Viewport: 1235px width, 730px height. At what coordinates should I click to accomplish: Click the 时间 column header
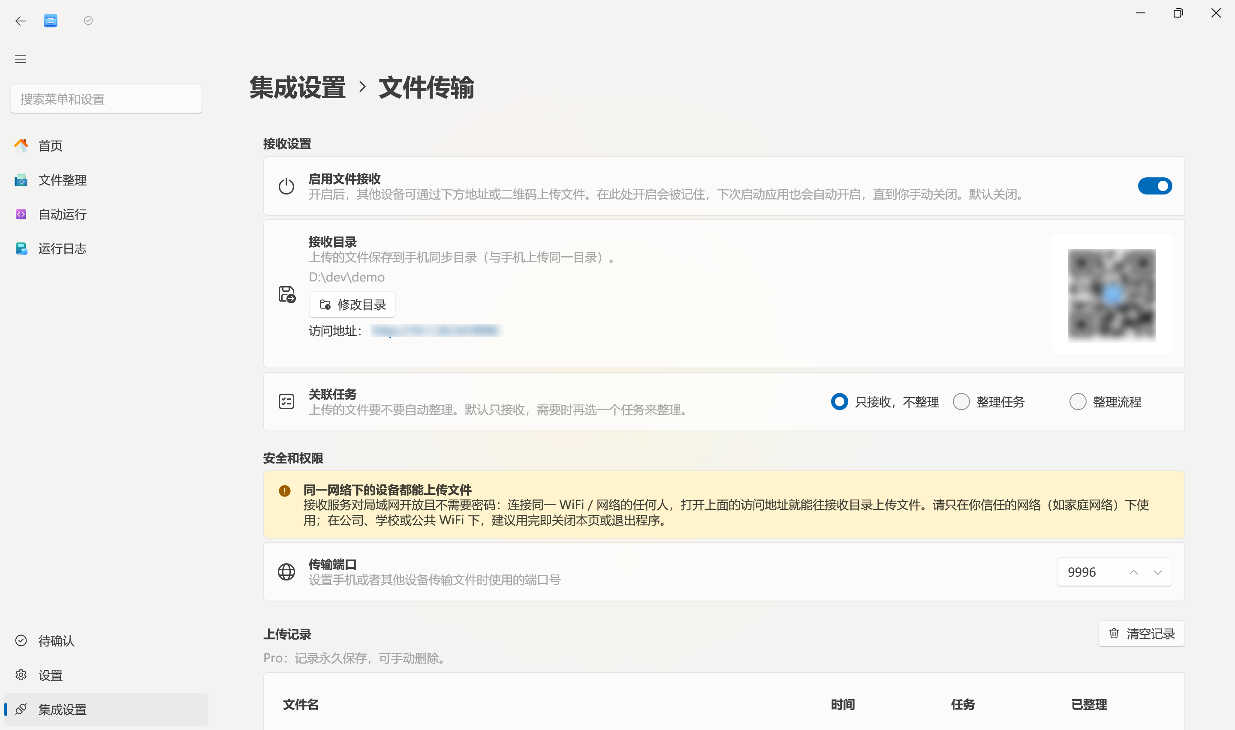pyautogui.click(x=843, y=704)
